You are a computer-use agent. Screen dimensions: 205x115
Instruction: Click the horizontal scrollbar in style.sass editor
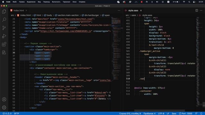point(160,111)
